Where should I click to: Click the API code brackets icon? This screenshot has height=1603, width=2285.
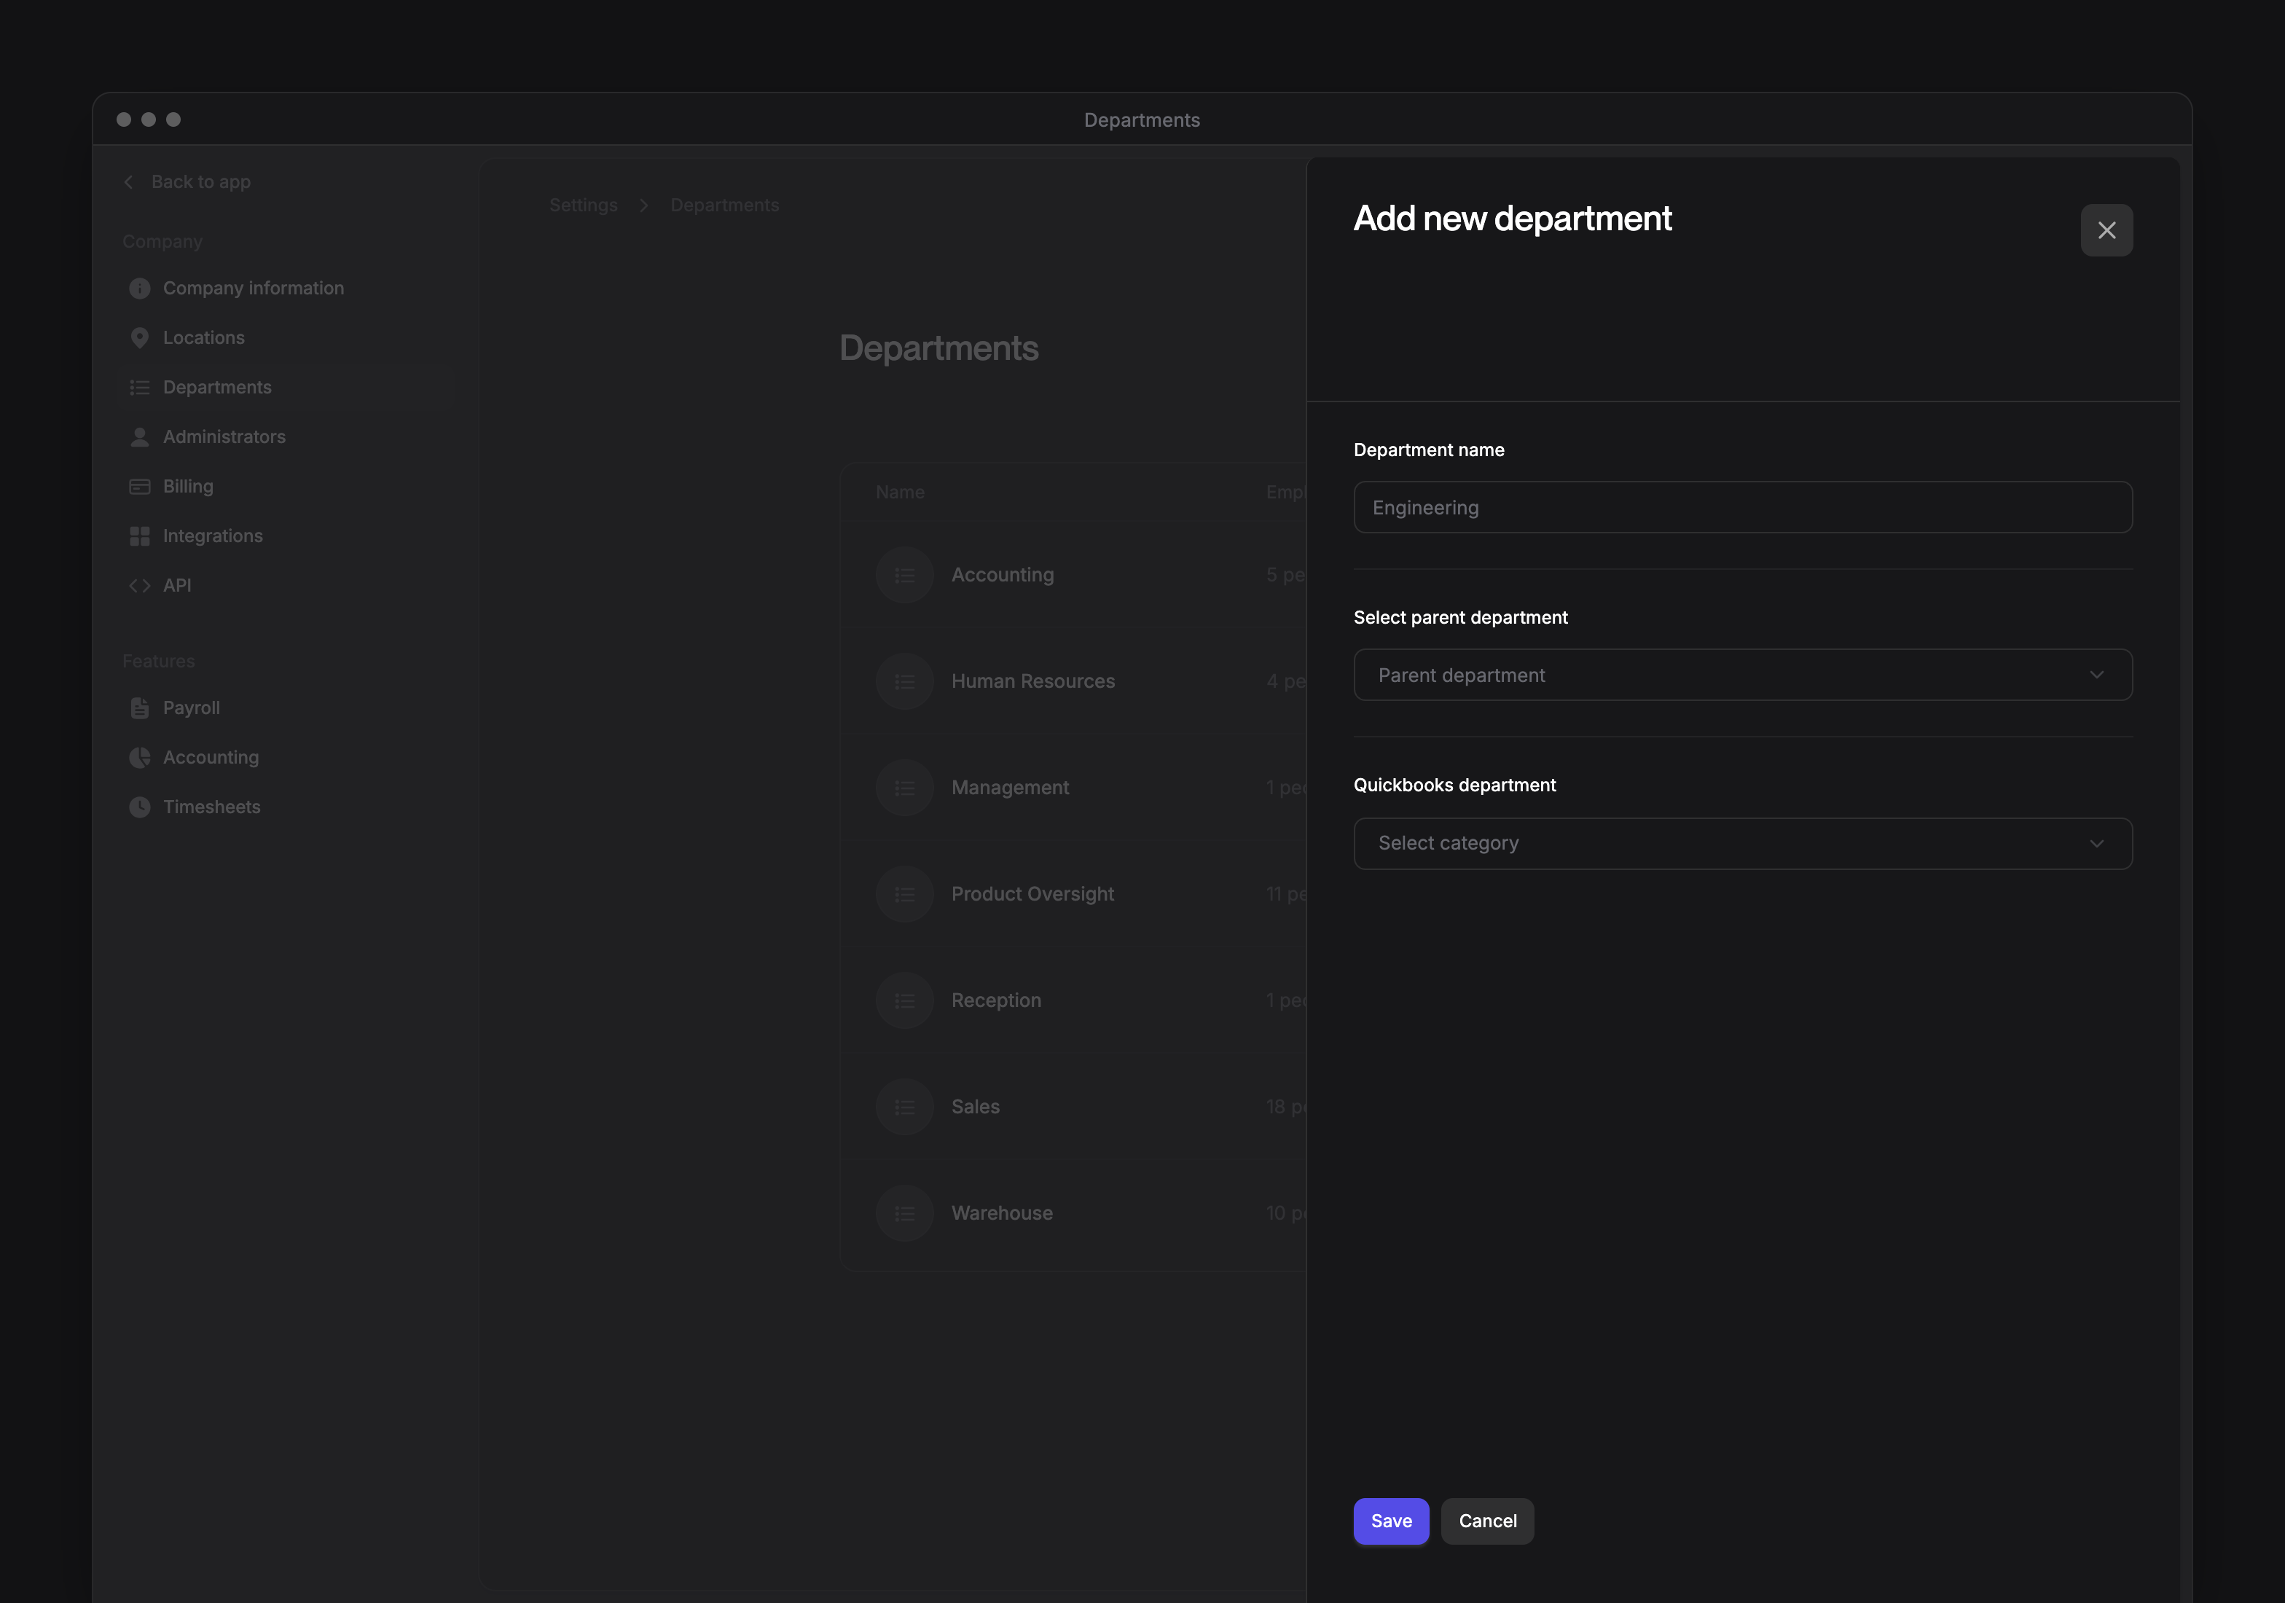click(139, 585)
